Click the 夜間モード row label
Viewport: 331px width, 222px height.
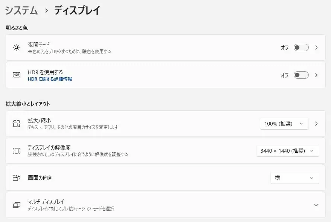pyautogui.click(x=39, y=44)
